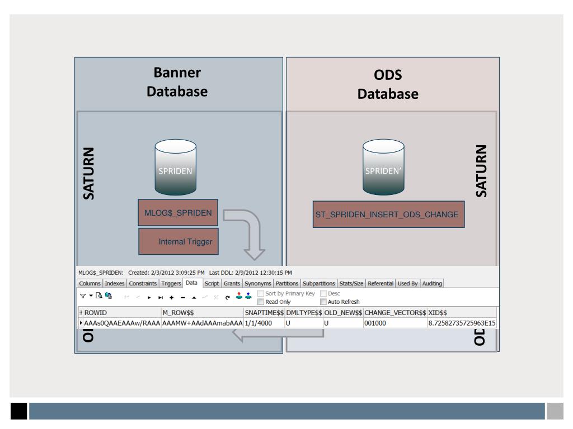The image size is (573, 429).
Task: Click the cancel edit X icon
Action: (x=216, y=297)
